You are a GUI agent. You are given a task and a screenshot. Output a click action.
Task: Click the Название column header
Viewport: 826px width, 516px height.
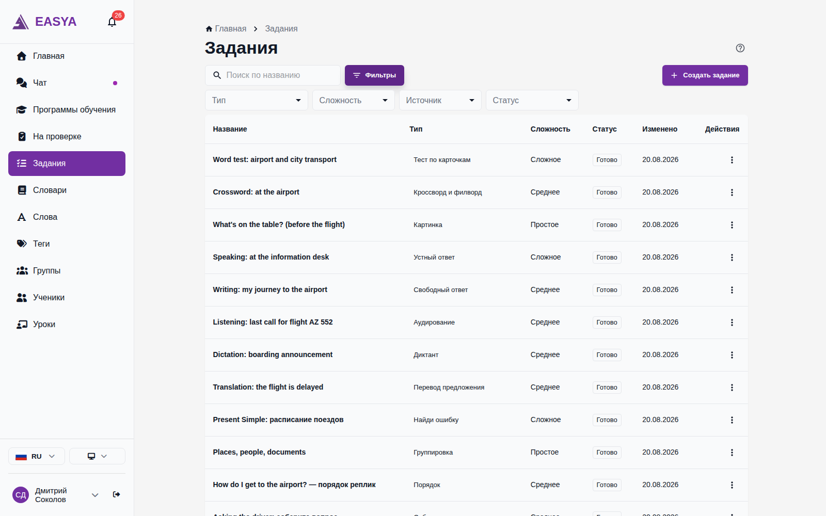230,129
